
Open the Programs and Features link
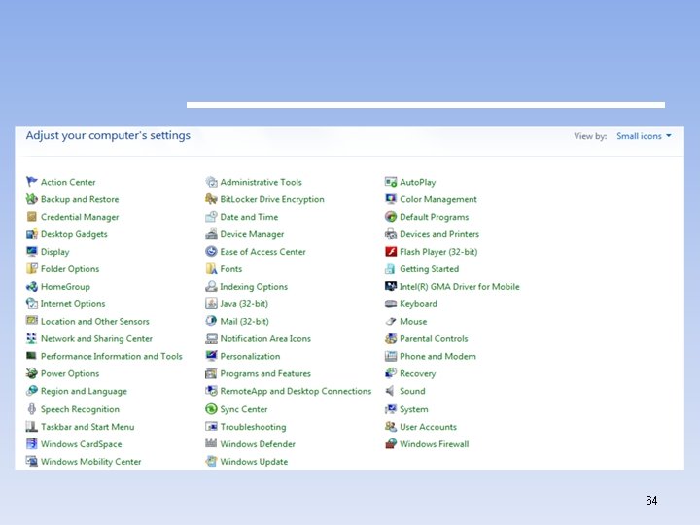point(265,373)
